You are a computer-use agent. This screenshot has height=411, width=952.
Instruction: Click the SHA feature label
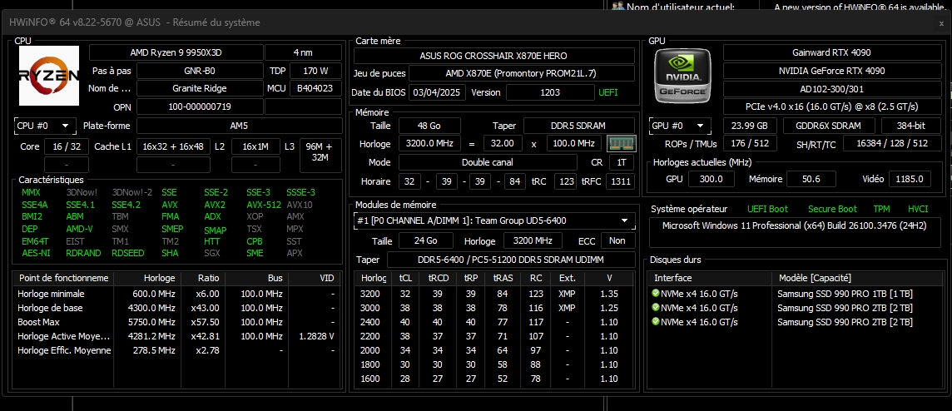click(x=170, y=253)
